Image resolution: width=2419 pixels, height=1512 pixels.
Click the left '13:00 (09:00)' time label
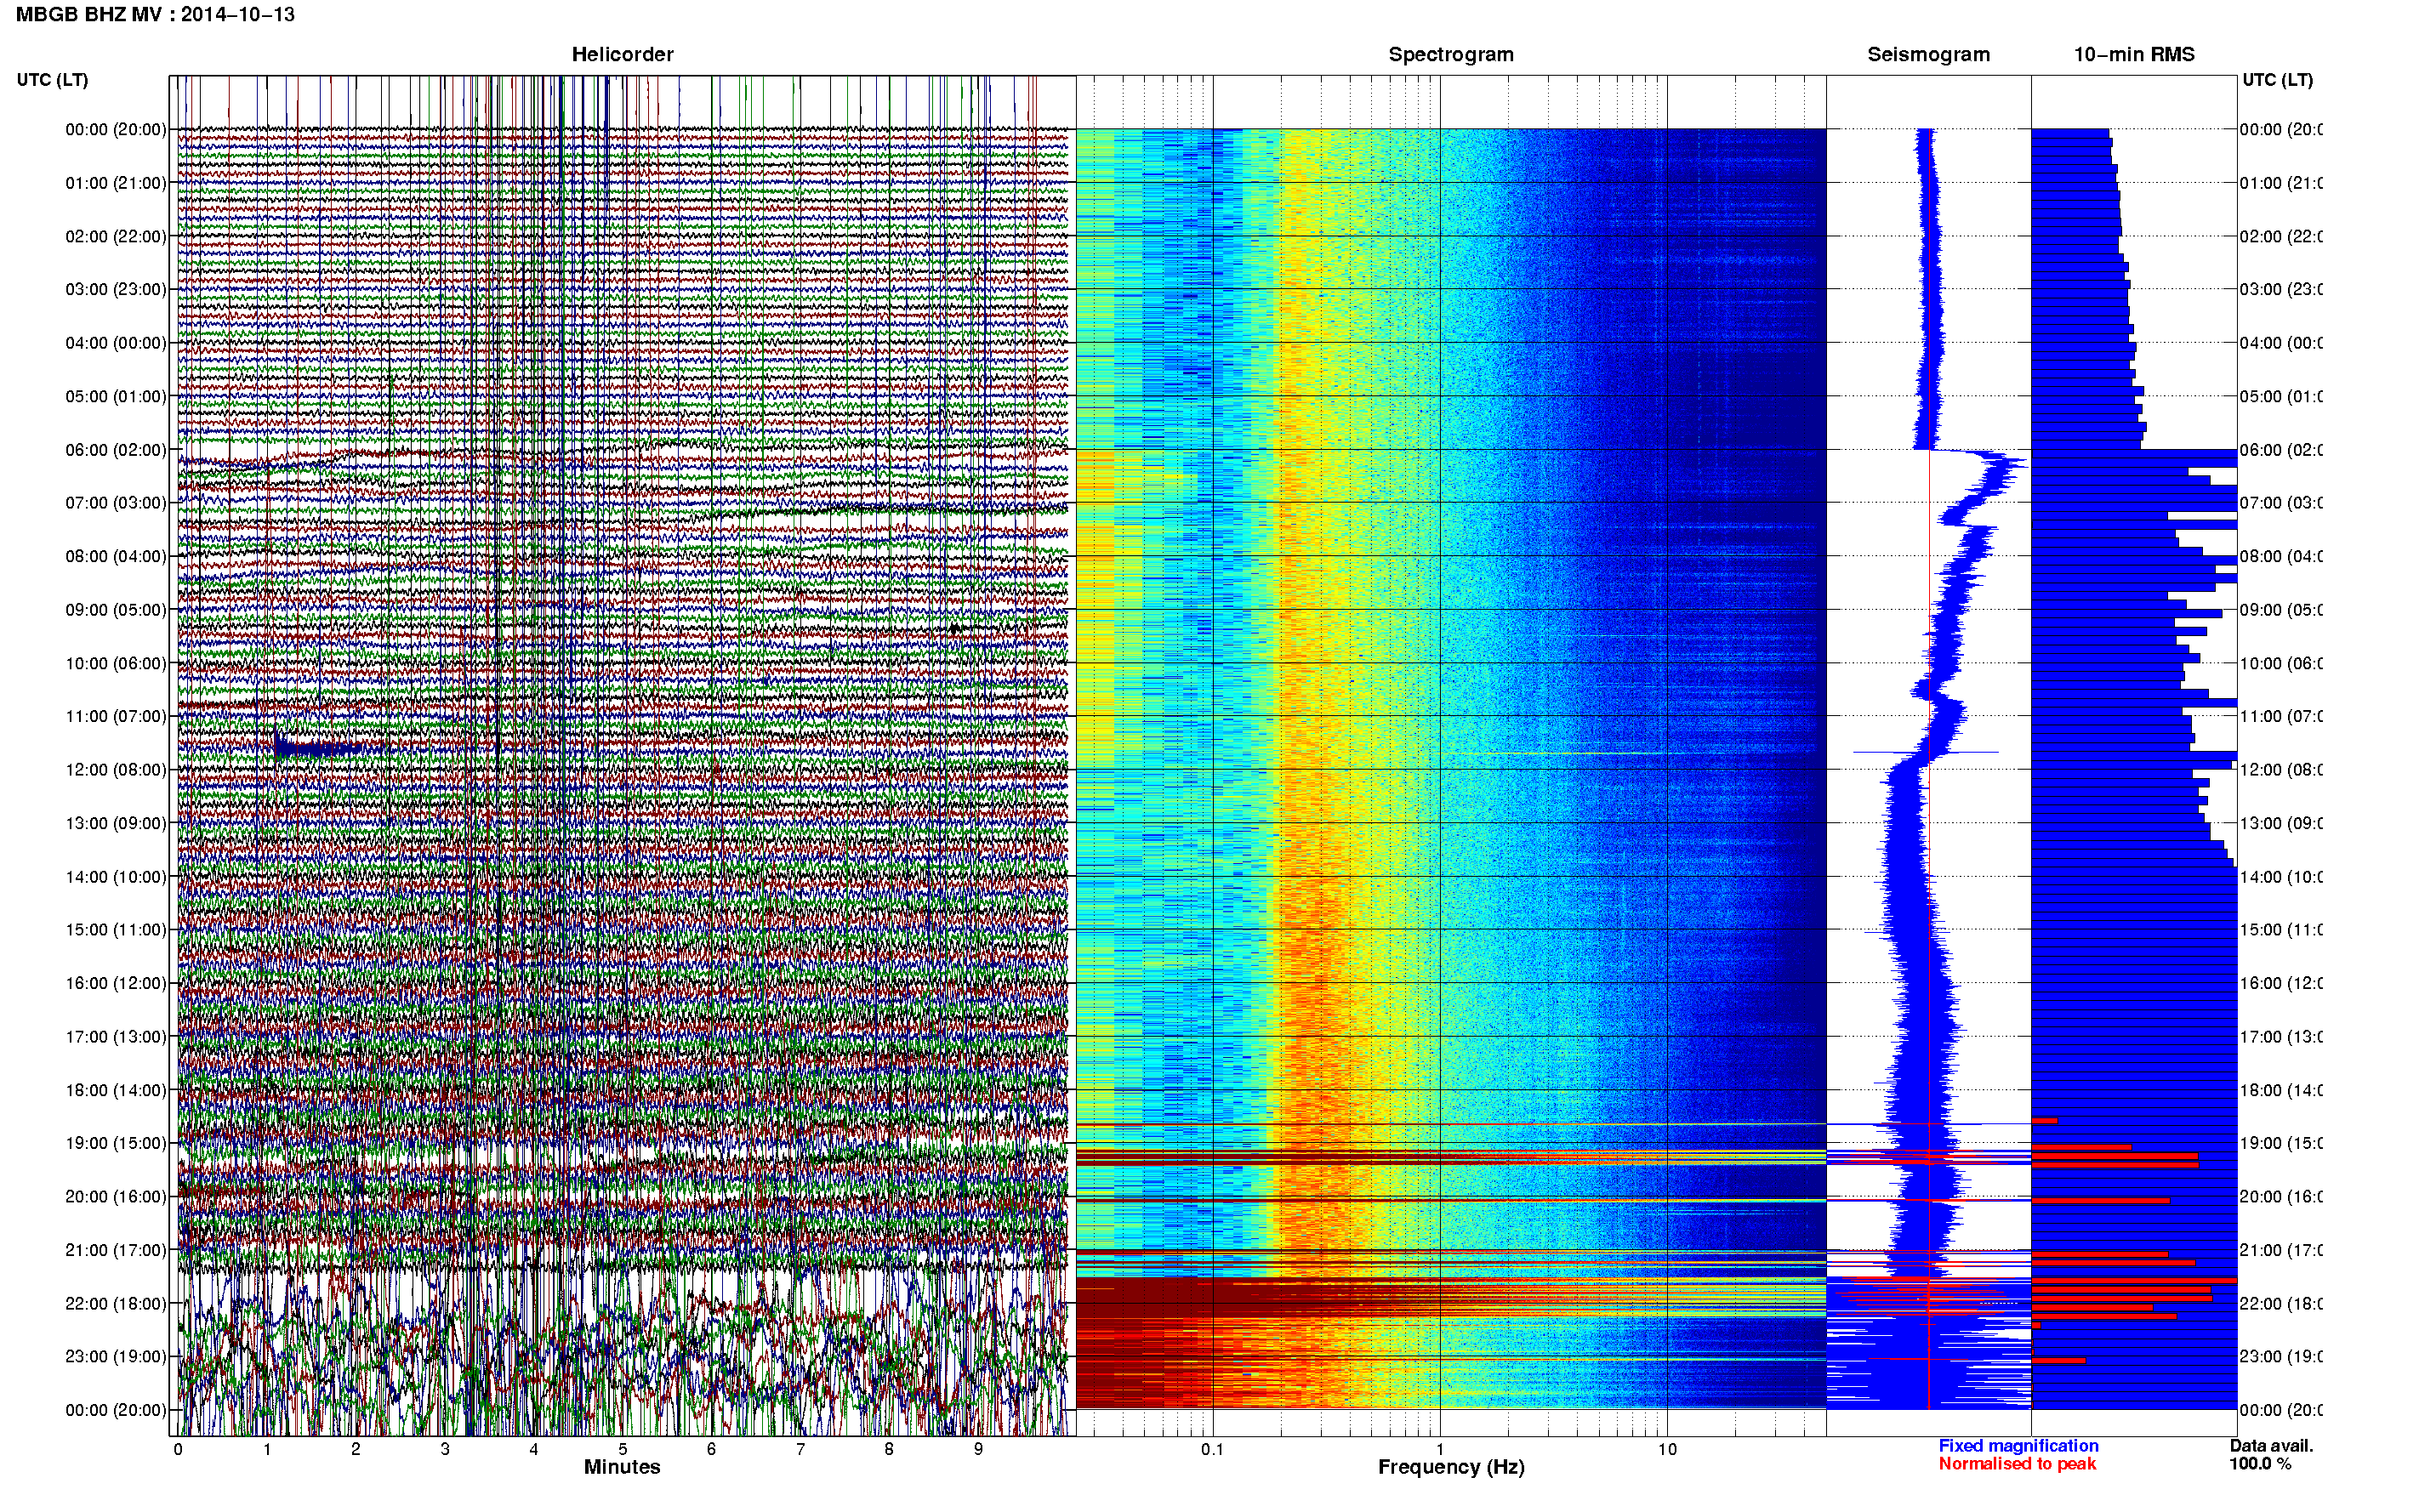tap(116, 823)
